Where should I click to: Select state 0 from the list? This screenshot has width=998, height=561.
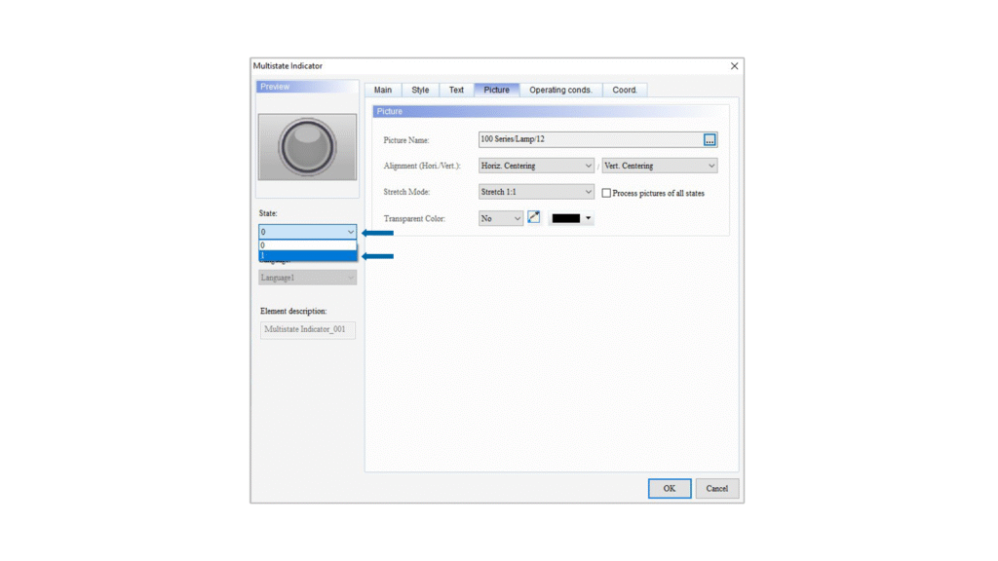click(308, 245)
